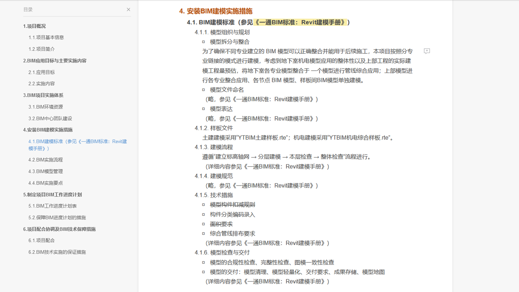This screenshot has width=519, height=292.
Task: Open 6.2.BIM技术实施的保证措施 entry
Action: (x=57, y=252)
